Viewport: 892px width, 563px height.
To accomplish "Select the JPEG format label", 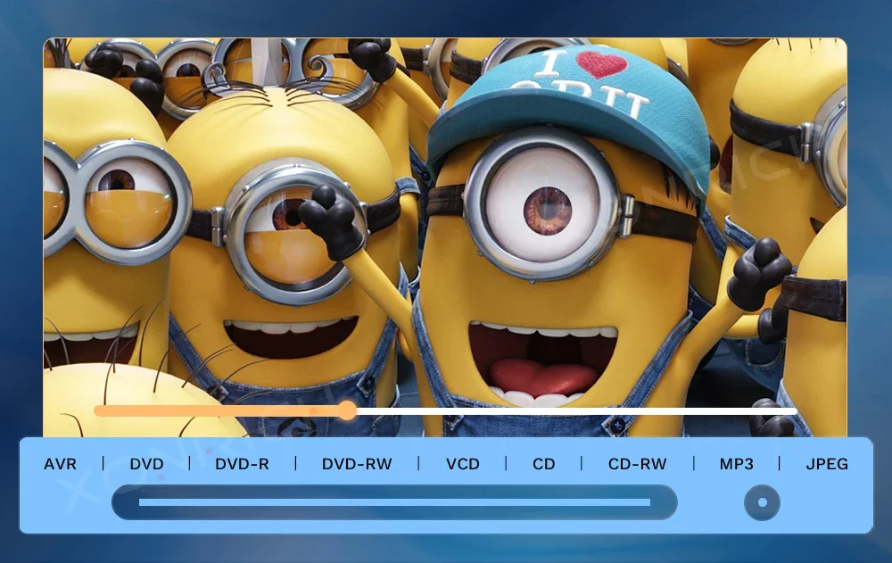I will click(x=827, y=464).
